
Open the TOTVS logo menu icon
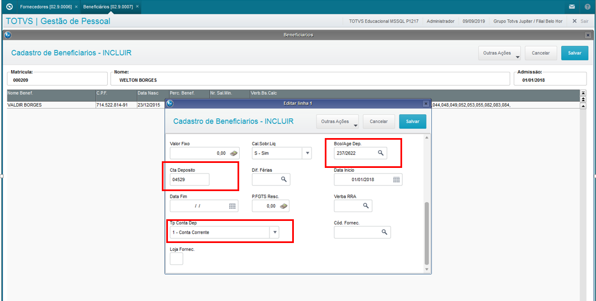pos(10,7)
